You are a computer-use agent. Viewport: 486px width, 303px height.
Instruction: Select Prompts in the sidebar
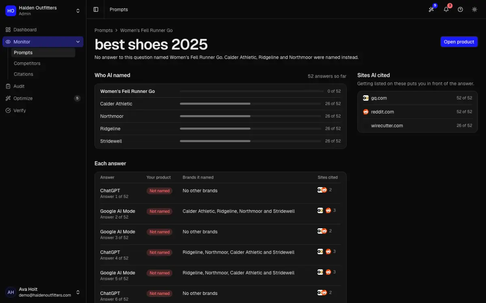(43, 53)
